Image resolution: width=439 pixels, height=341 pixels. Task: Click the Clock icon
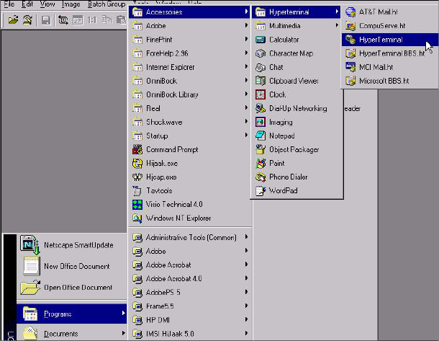[261, 94]
